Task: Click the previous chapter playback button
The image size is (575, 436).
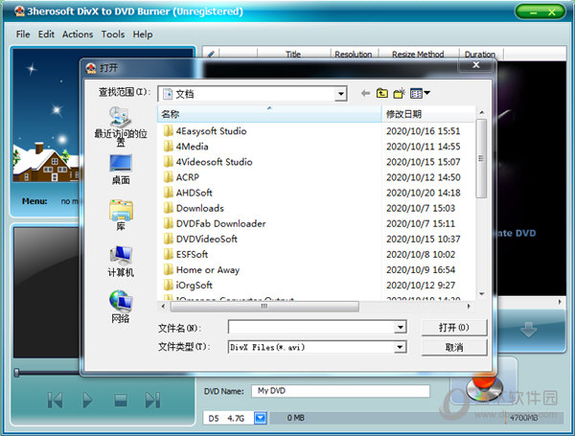Action: pyautogui.click(x=55, y=400)
